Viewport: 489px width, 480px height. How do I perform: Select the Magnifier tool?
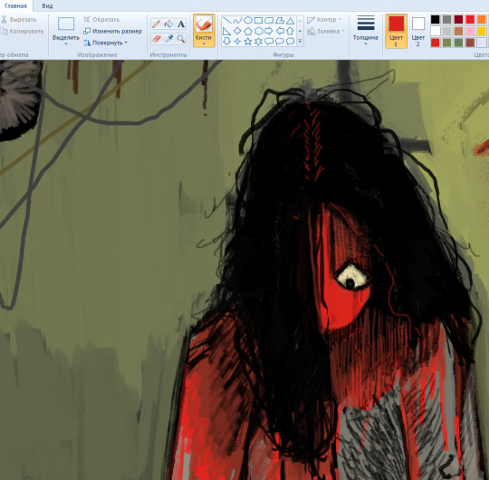pos(181,39)
